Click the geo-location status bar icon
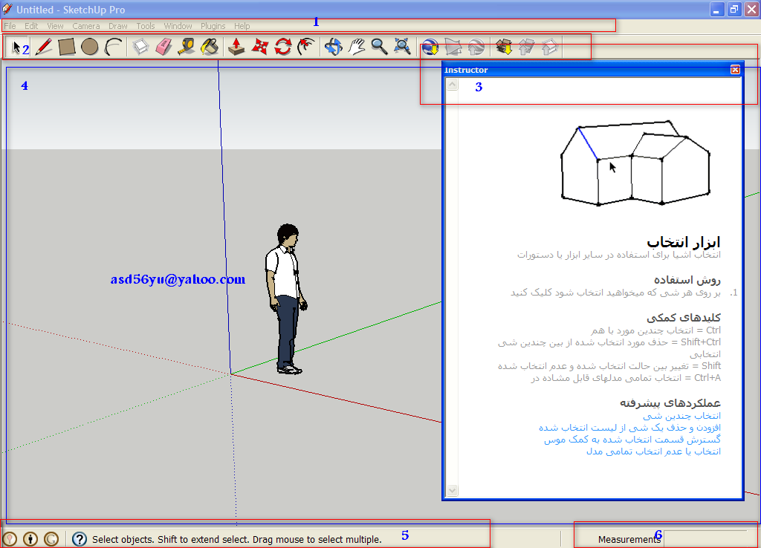761x548 pixels. [10, 539]
